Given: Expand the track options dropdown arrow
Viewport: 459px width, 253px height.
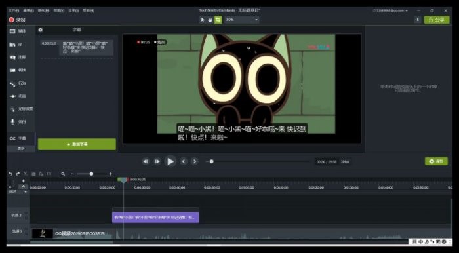Looking at the screenshot, I should 26,192.
